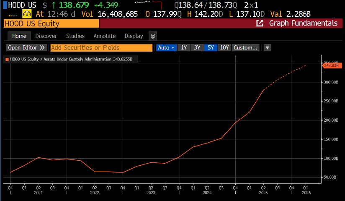
Task: Open the Annotate tab
Action: click(x=105, y=36)
